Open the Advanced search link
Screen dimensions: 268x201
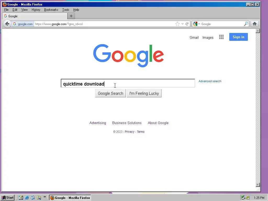tap(210, 81)
